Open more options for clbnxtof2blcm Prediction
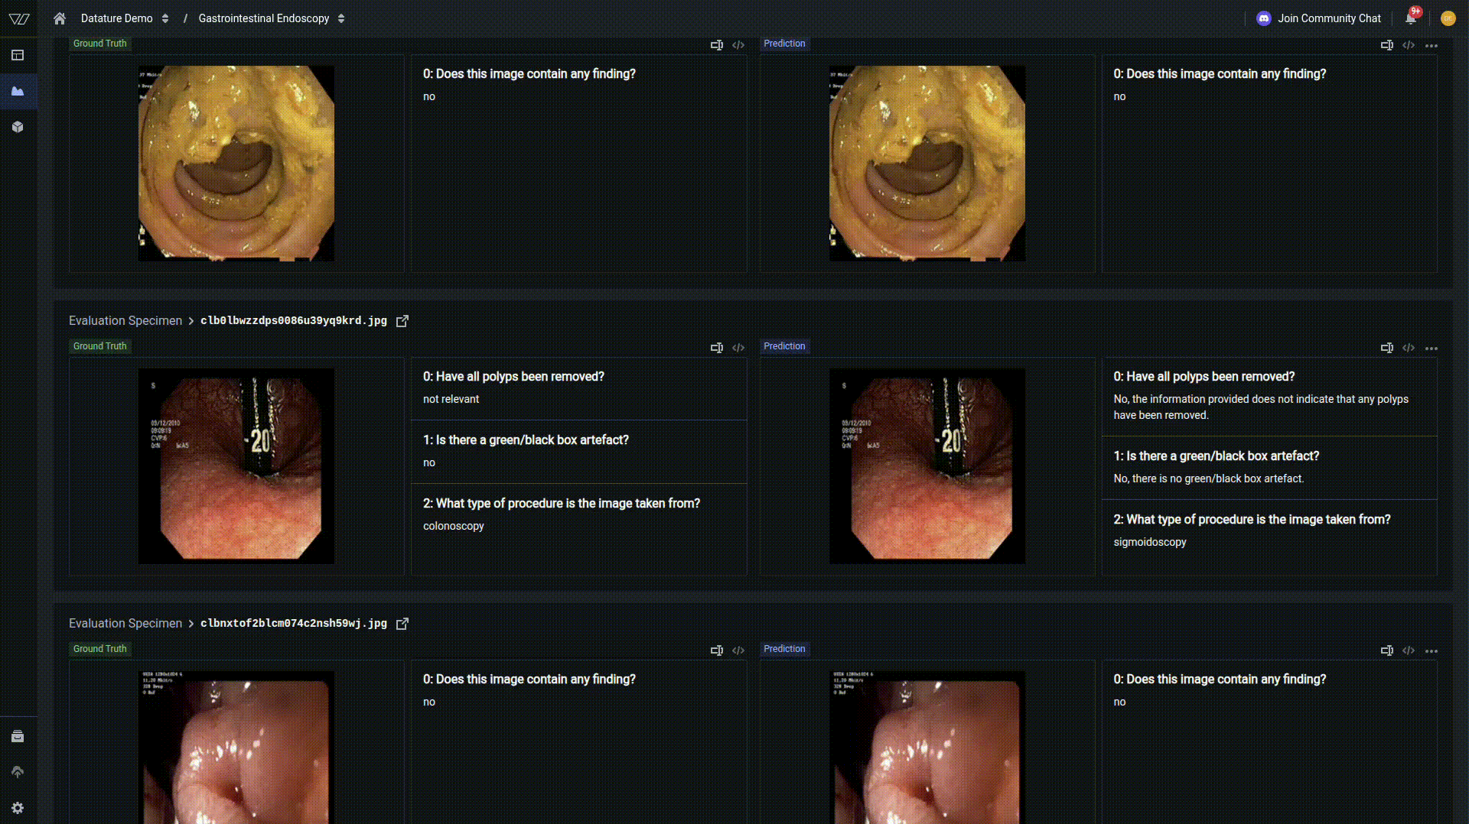The image size is (1469, 824). 1432,651
